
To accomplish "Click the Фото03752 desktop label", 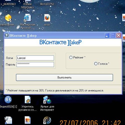I will coord(47,4).
